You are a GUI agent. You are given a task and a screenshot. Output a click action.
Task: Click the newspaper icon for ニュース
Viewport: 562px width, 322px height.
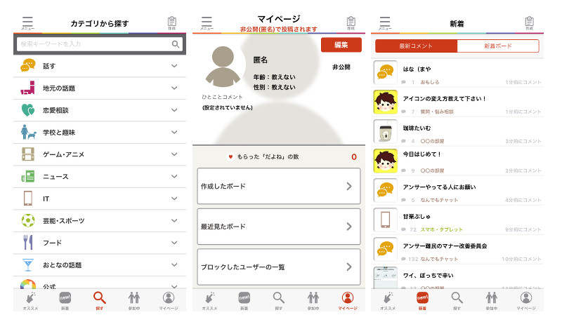pos(28,176)
